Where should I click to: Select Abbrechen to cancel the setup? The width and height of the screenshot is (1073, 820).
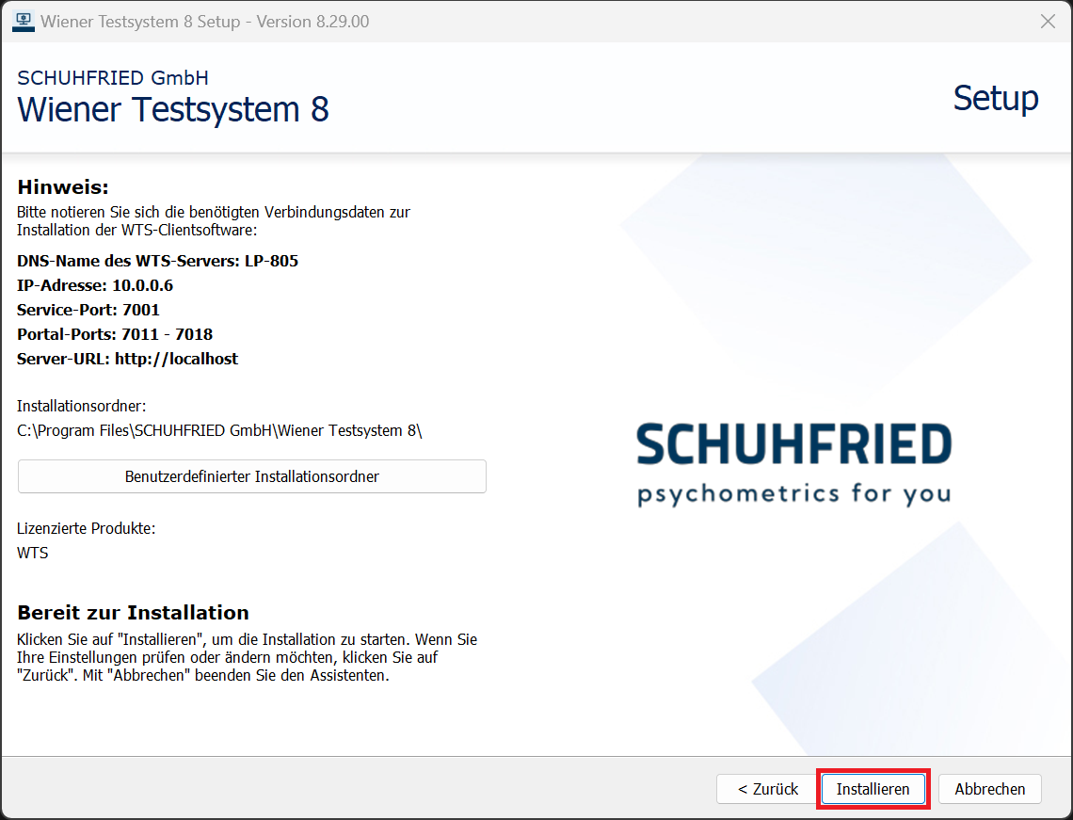989,789
